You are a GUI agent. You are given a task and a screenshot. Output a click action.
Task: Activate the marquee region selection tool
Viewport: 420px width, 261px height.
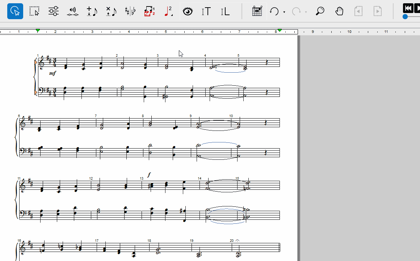tap(34, 11)
